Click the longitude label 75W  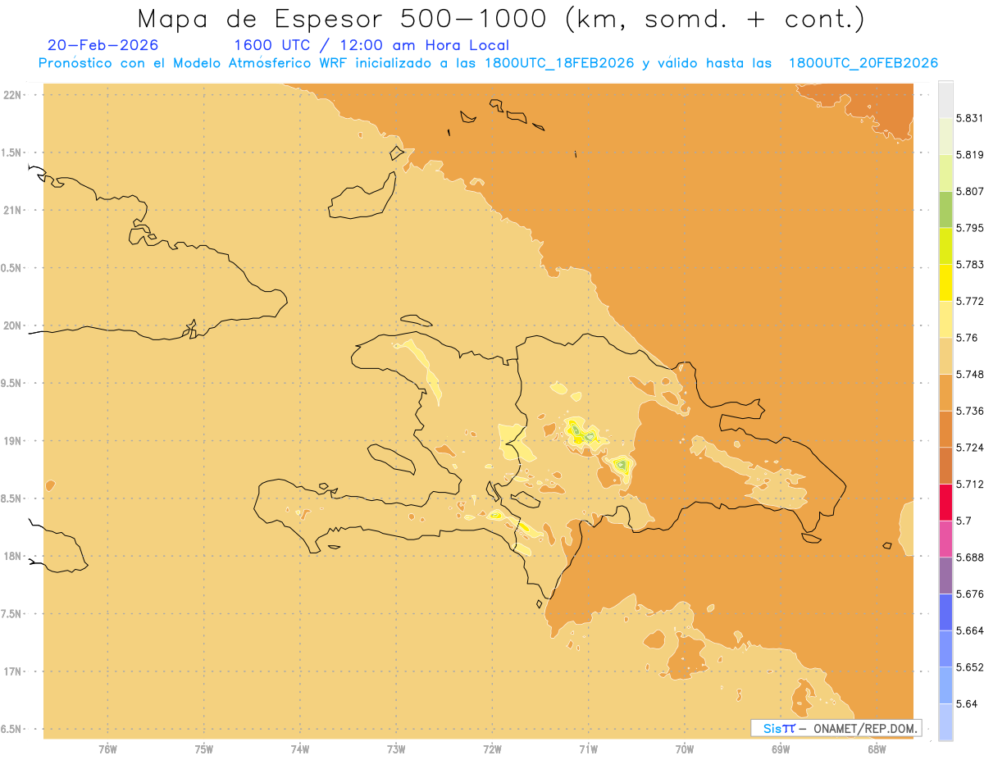point(204,750)
